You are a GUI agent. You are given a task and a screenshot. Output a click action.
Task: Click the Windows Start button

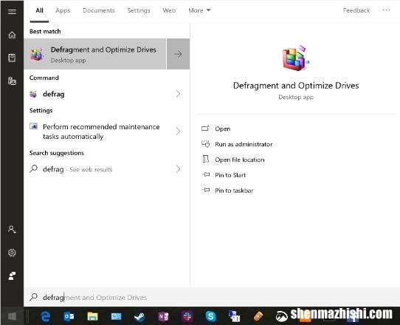click(x=13, y=316)
